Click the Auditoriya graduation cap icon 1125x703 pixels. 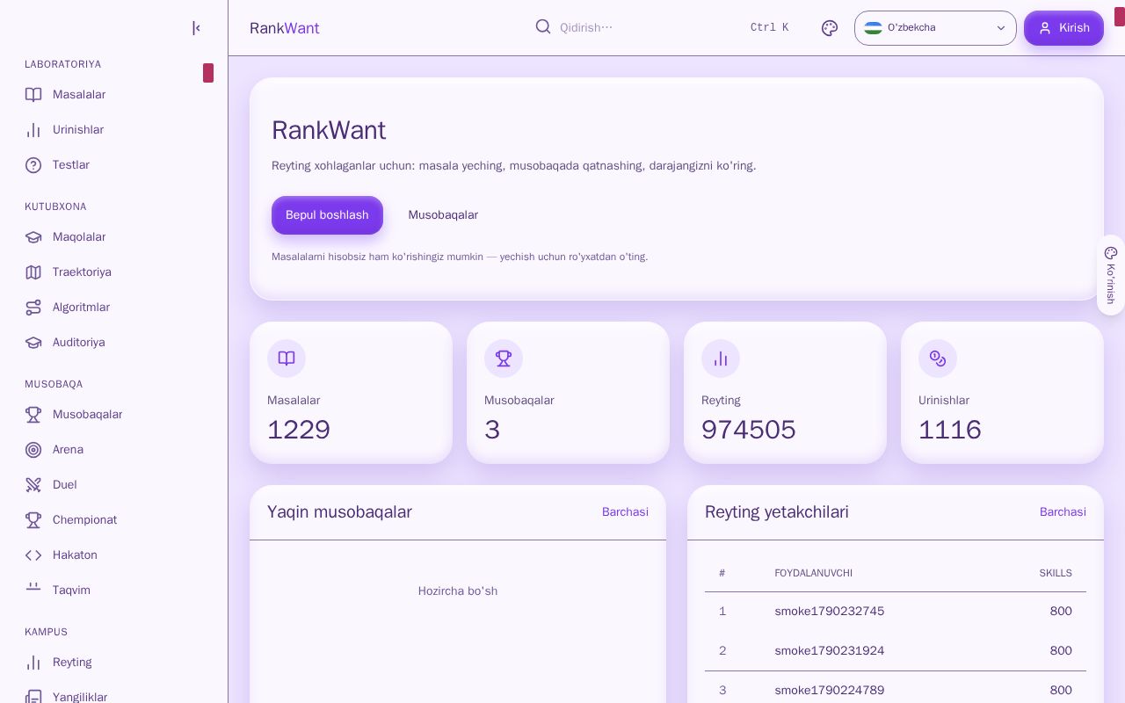click(x=33, y=343)
